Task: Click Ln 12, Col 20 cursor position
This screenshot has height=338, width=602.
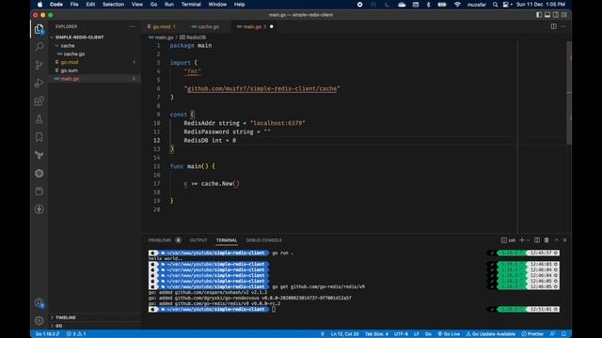Action: coord(344,334)
